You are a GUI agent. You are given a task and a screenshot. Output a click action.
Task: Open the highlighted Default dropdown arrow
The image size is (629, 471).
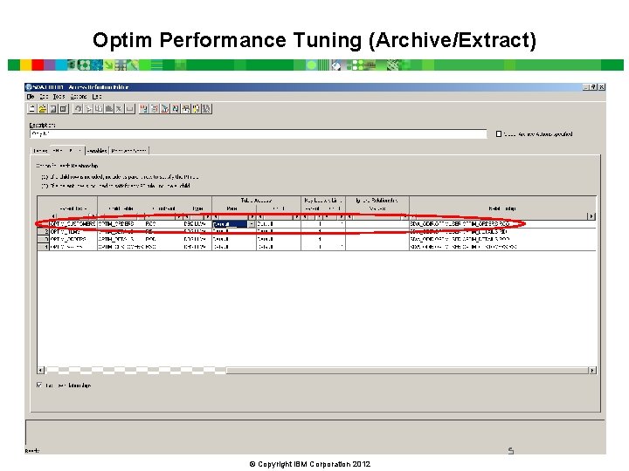[252, 224]
